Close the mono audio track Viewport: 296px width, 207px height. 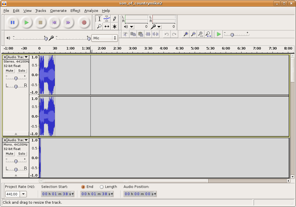click(5, 140)
